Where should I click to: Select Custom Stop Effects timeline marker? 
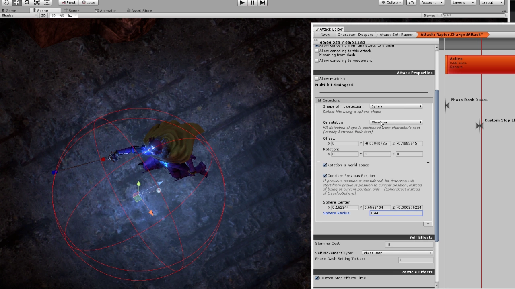click(x=479, y=126)
